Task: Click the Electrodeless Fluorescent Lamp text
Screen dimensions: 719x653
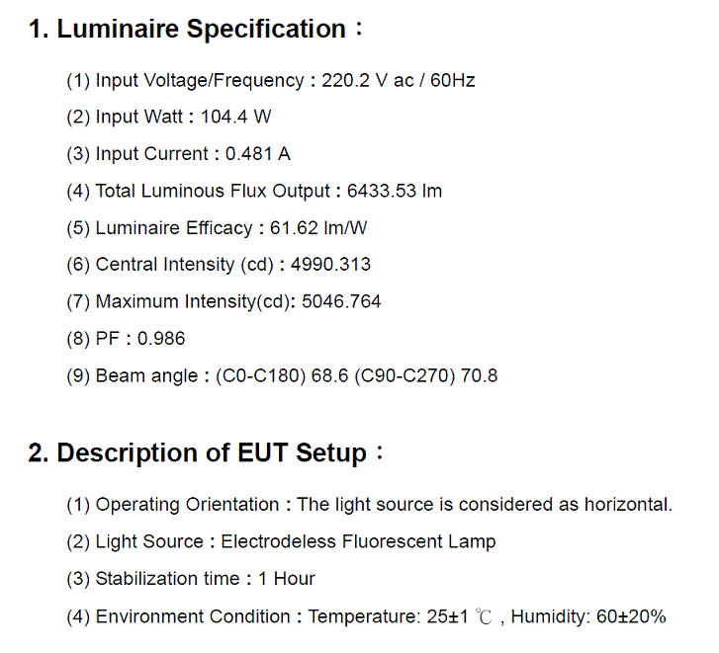Action: pyautogui.click(x=358, y=541)
